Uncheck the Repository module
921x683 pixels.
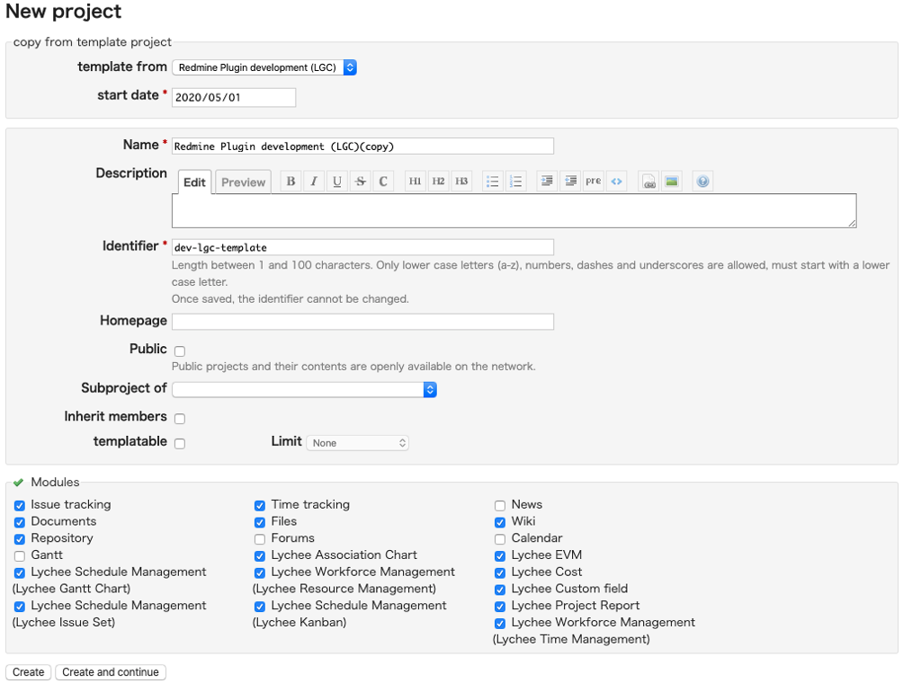click(x=20, y=538)
